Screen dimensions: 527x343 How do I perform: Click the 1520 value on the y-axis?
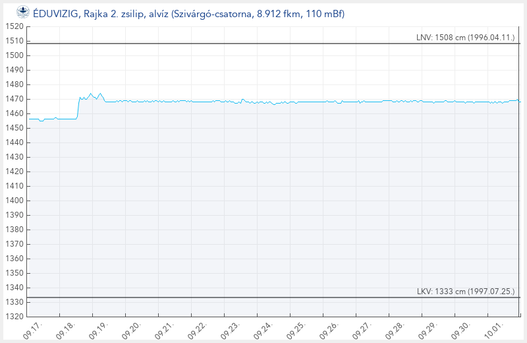[13, 26]
